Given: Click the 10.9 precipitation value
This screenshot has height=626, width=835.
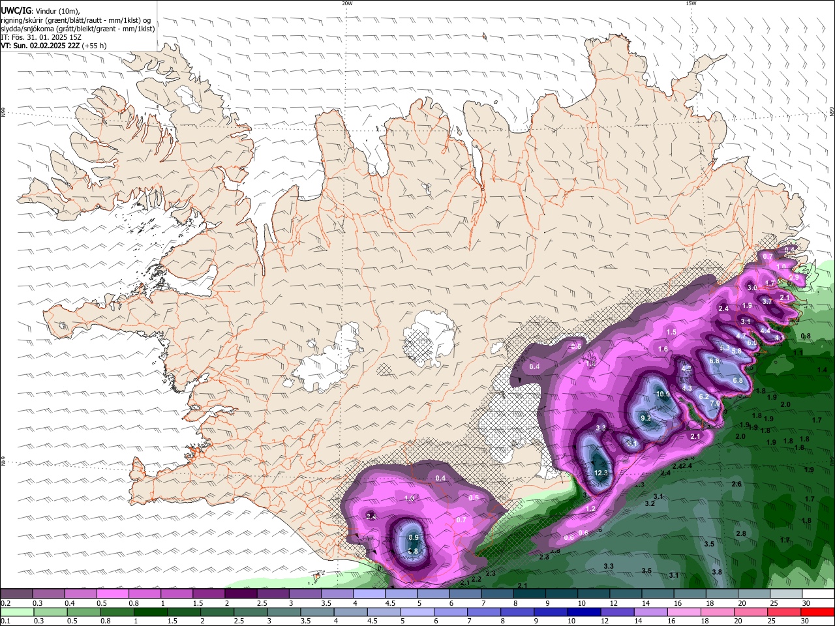Looking at the screenshot, I should (663, 394).
